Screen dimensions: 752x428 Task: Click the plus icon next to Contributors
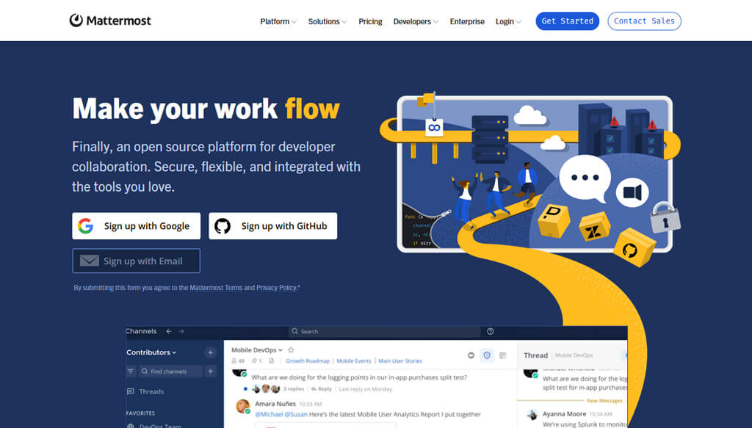(x=210, y=353)
